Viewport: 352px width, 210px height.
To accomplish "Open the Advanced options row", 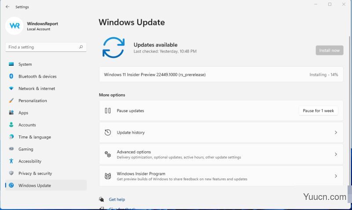I will tap(221, 154).
